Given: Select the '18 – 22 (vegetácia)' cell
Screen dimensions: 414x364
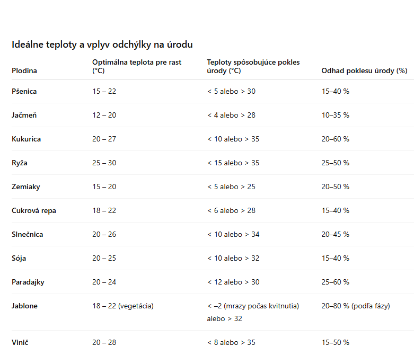Looking at the screenshot, I should click(x=123, y=306).
